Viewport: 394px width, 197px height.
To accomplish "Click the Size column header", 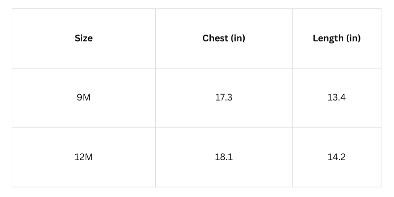I will click(84, 38).
